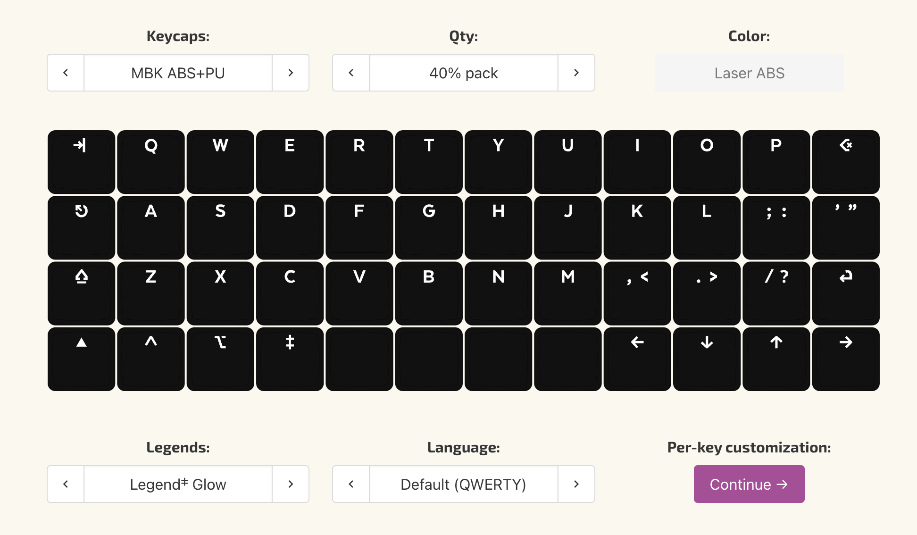Image resolution: width=917 pixels, height=535 pixels.
Task: Click the solid triangle keycap
Action: click(x=81, y=359)
